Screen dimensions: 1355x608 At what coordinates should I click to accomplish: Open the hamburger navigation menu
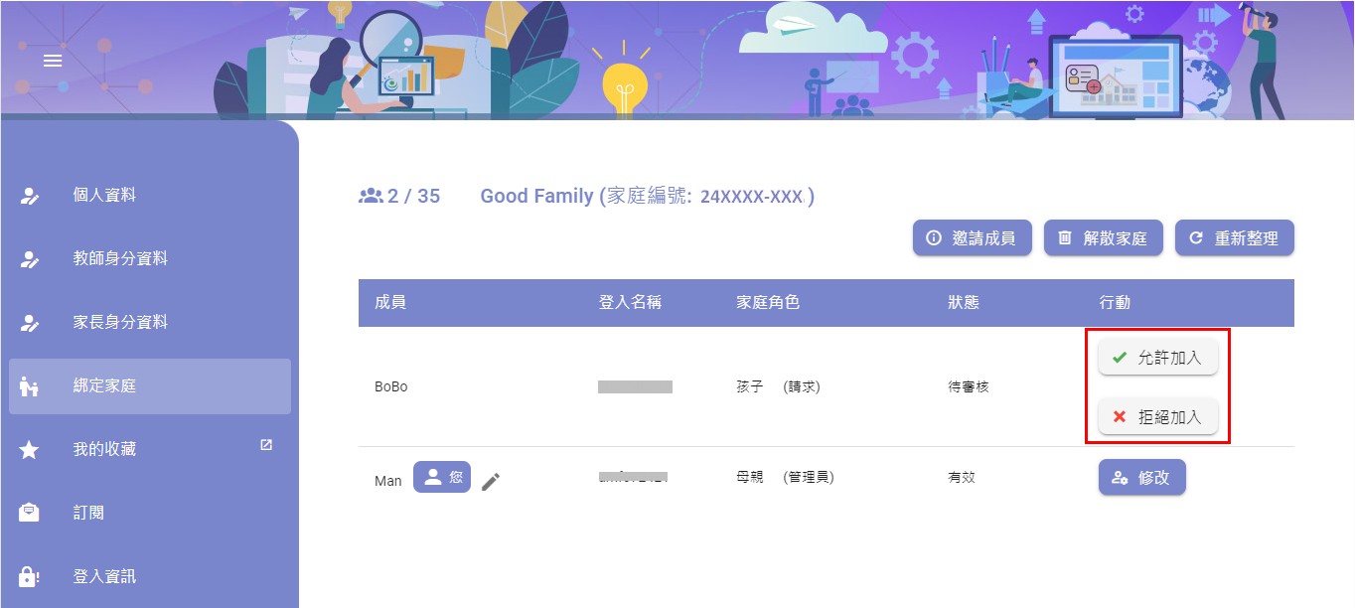tap(53, 61)
